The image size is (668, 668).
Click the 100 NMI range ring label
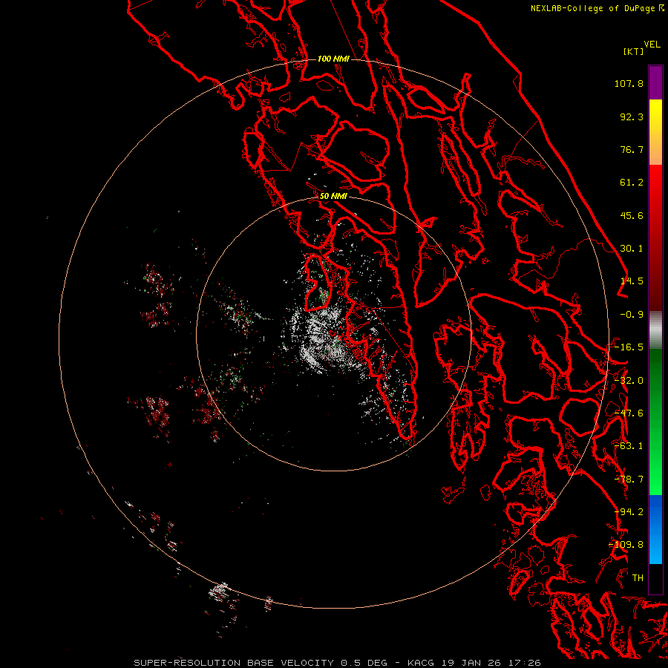[333, 59]
